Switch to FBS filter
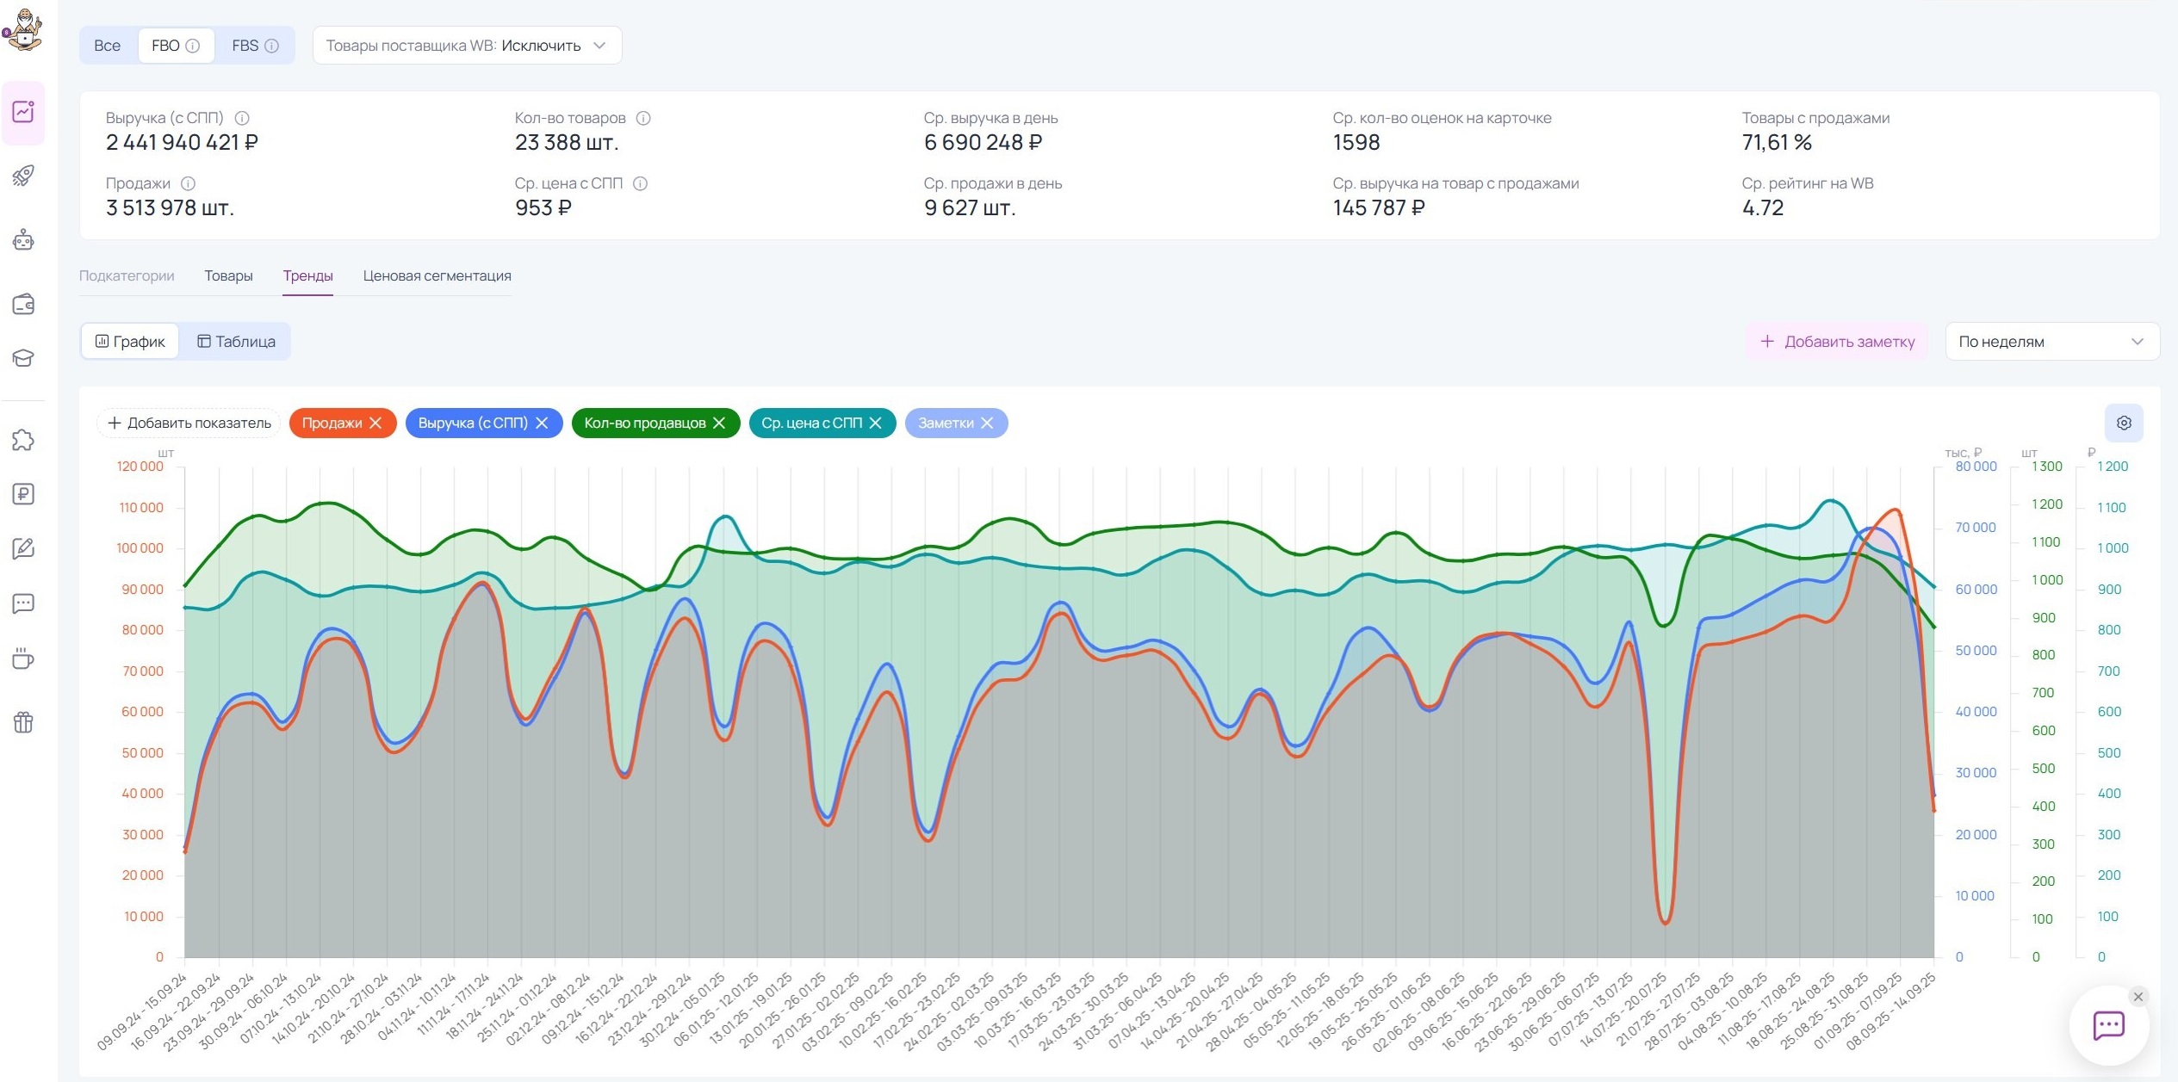Viewport: 2178px width, 1082px height. 254,46
